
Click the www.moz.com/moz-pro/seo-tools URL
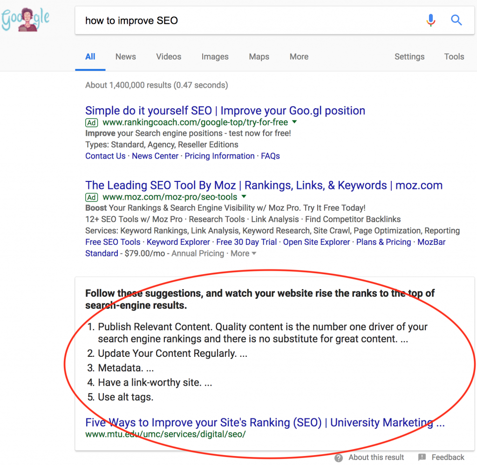[x=170, y=197]
